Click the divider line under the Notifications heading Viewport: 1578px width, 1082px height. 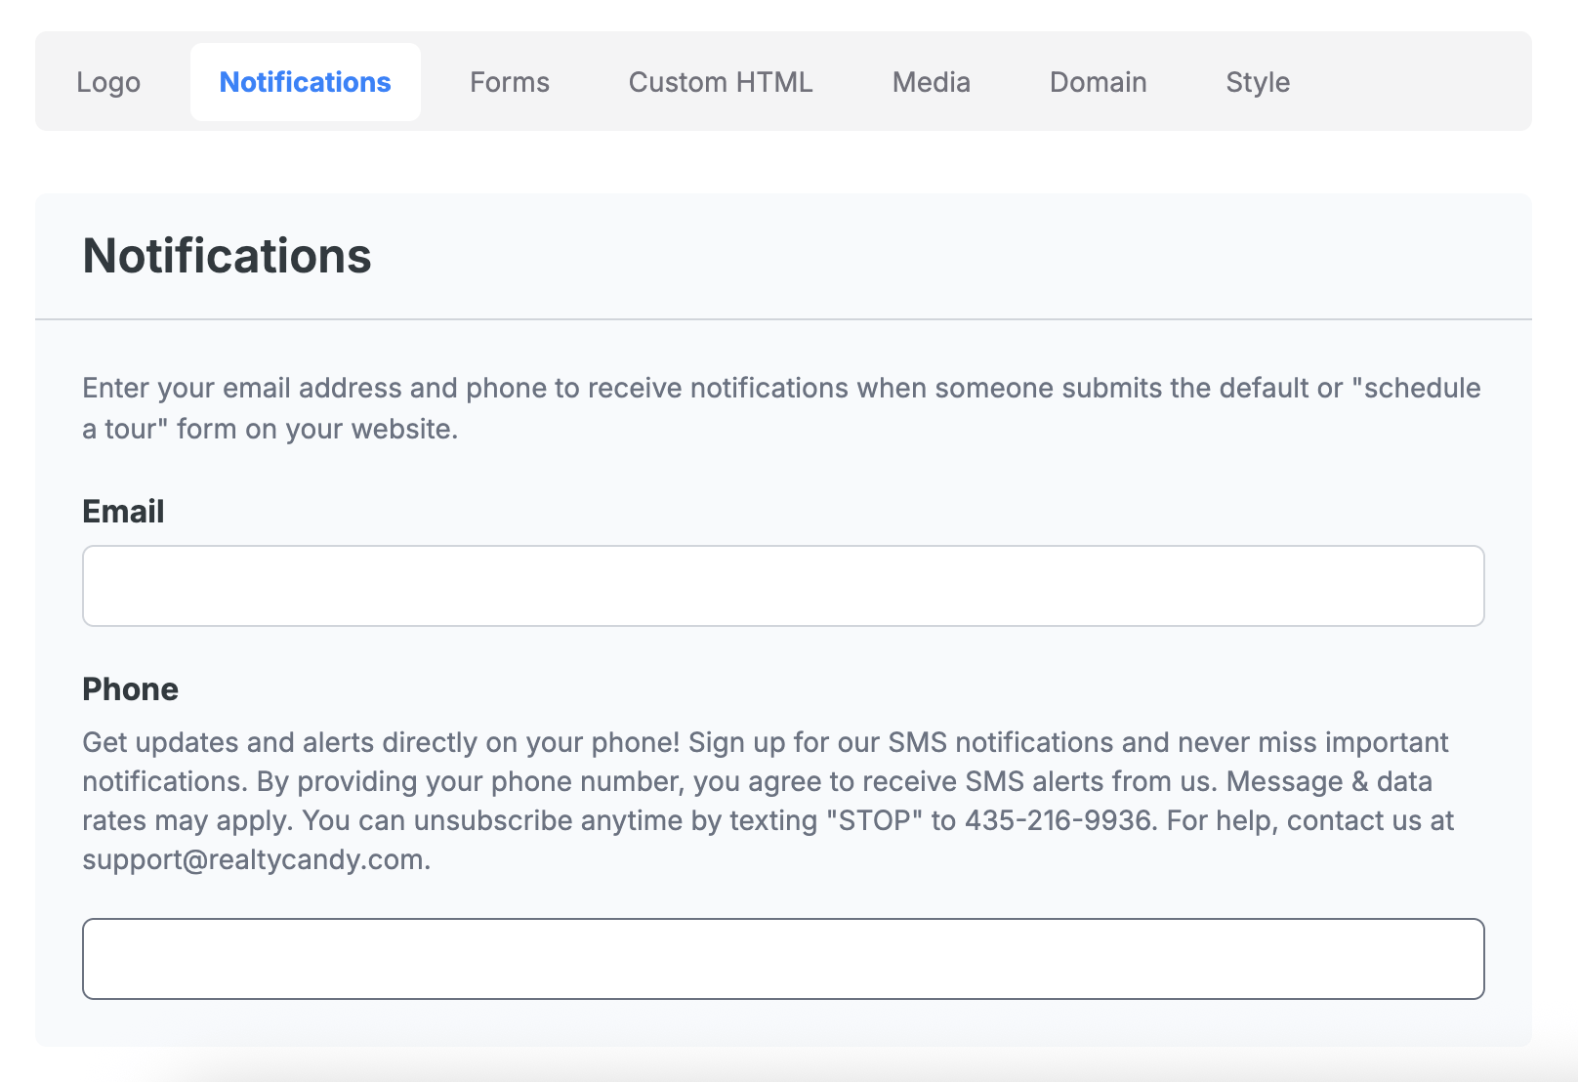782,319
